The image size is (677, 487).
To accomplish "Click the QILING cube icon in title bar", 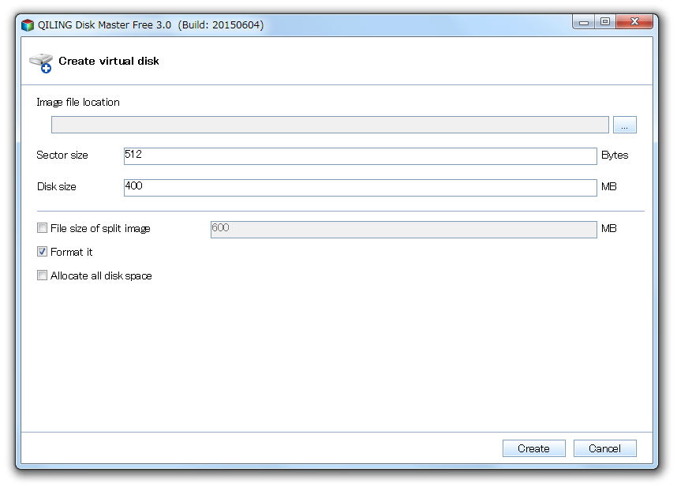I will tap(27, 25).
